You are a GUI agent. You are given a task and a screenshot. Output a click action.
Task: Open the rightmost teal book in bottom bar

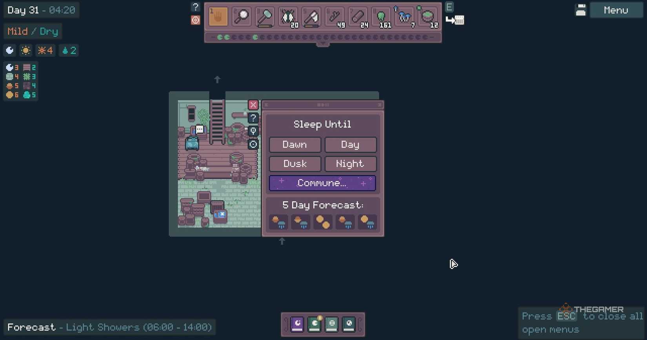click(349, 324)
